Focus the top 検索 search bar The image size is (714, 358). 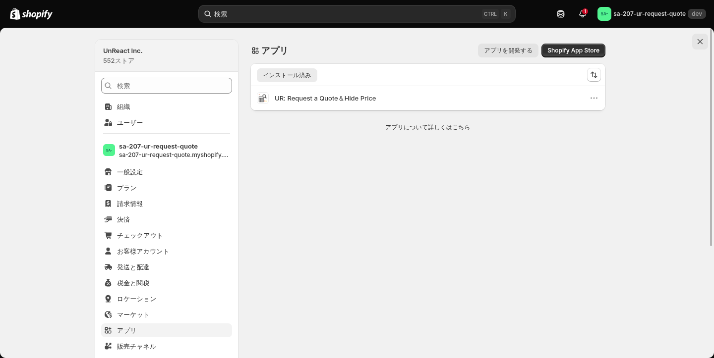click(357, 14)
